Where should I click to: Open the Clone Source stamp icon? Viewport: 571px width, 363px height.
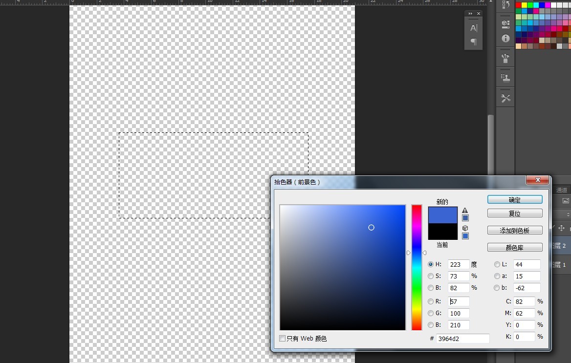pos(505,78)
